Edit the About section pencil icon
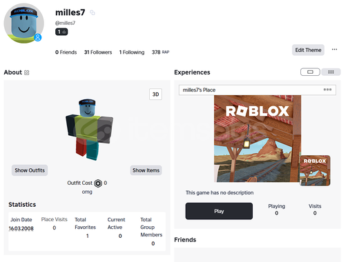The width and height of the screenshot is (348, 262). pyautogui.click(x=27, y=72)
